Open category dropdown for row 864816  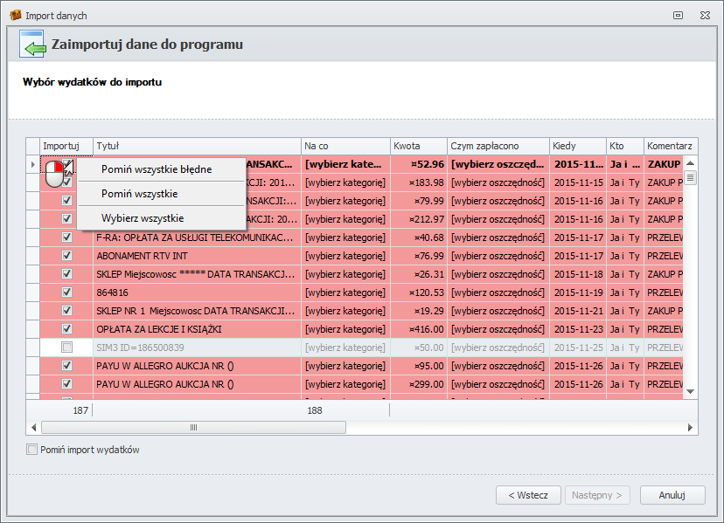(x=345, y=292)
